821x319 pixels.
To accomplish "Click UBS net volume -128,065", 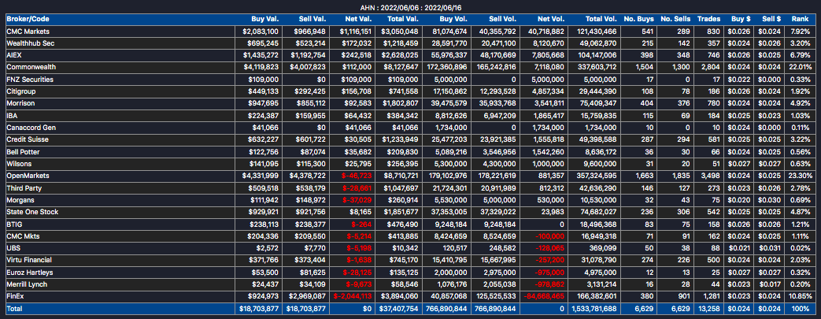I will [x=549, y=248].
